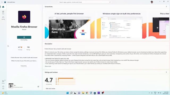Open Help in the sidebar
The width and height of the screenshot is (170, 95).
click(3, 87)
